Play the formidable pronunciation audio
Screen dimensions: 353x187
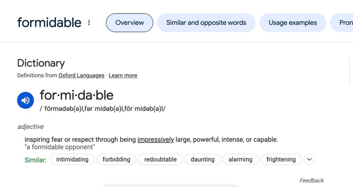25,100
